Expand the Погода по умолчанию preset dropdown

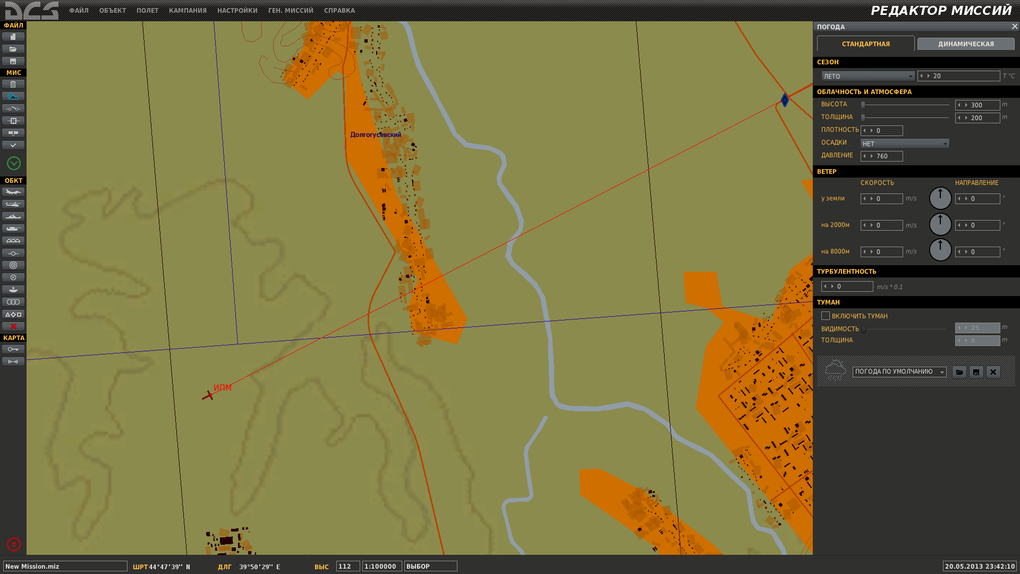pyautogui.click(x=899, y=372)
